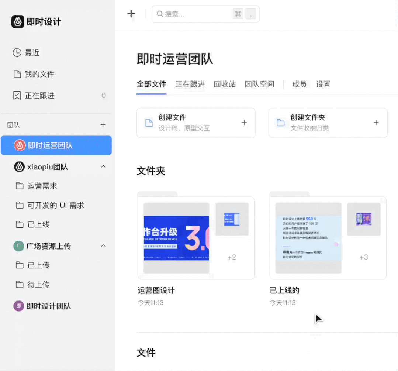This screenshot has height=371, width=398.
Task: Open the 回收站 tab
Action: (225, 84)
